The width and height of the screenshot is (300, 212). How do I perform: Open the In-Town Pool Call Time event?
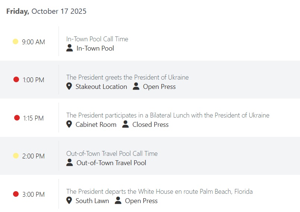pyautogui.click(x=97, y=39)
